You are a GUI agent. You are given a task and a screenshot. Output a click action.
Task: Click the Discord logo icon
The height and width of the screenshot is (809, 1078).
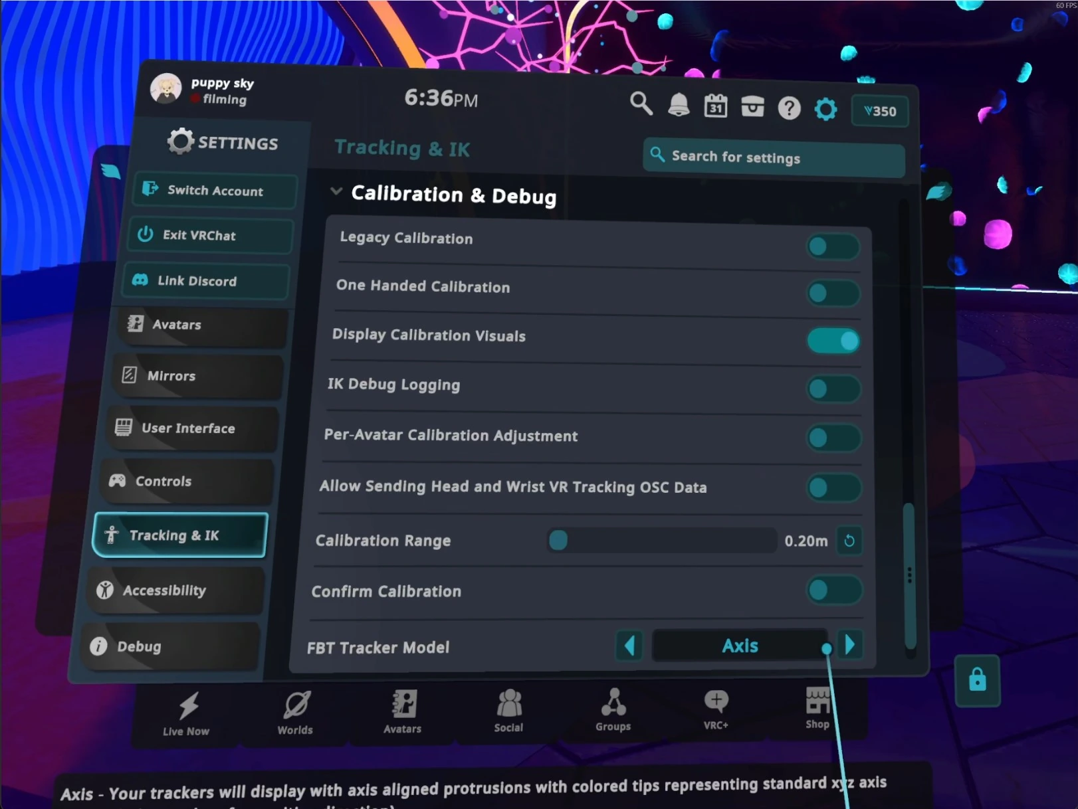[x=140, y=280]
